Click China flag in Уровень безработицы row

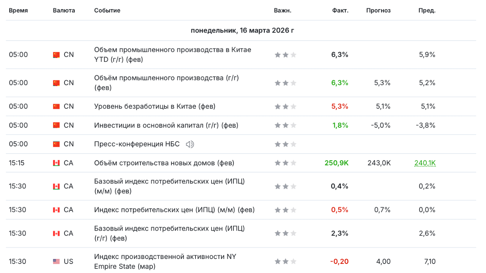[57, 107]
